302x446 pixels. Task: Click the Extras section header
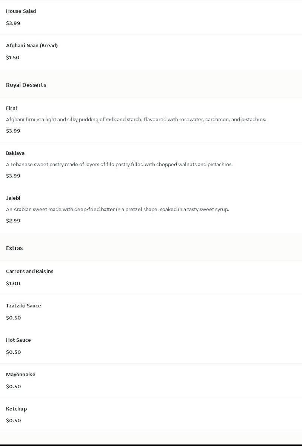[14, 248]
